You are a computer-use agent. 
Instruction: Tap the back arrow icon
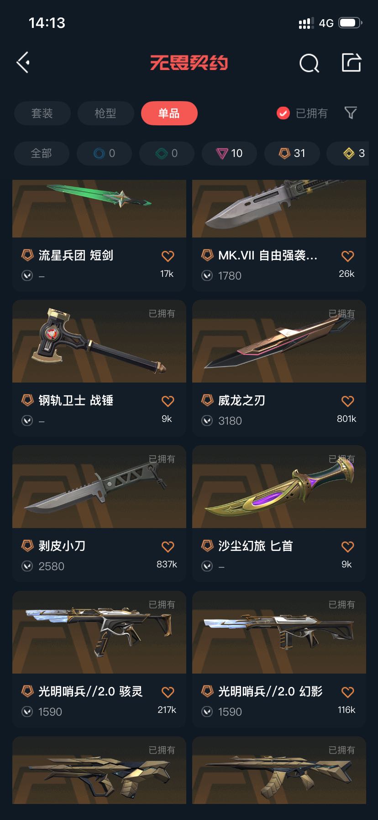pos(24,62)
